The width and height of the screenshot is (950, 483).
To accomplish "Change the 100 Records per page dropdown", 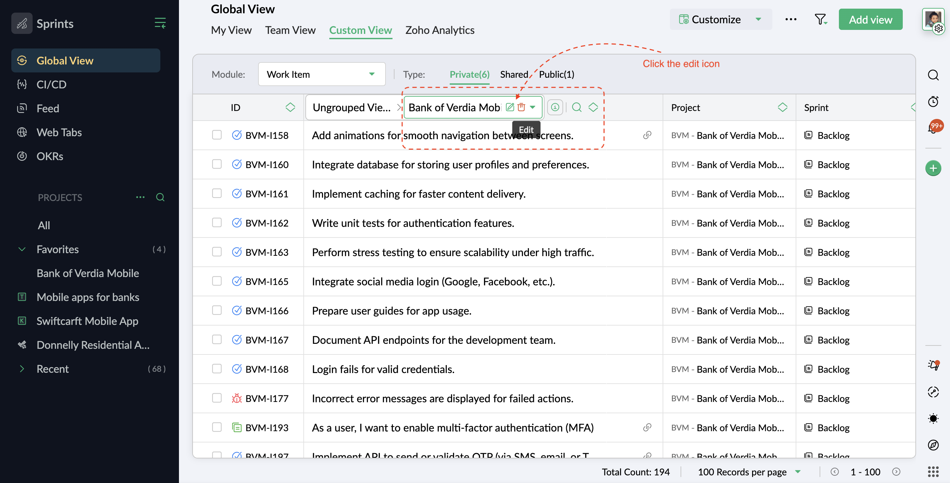I will (749, 472).
